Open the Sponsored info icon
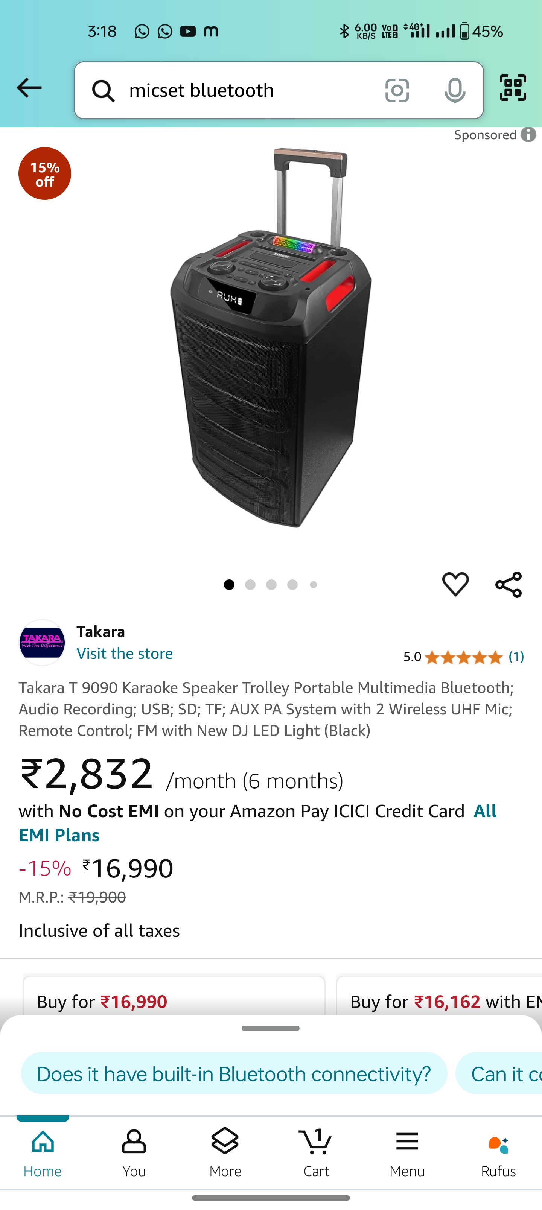The width and height of the screenshot is (542, 1210). (528, 135)
